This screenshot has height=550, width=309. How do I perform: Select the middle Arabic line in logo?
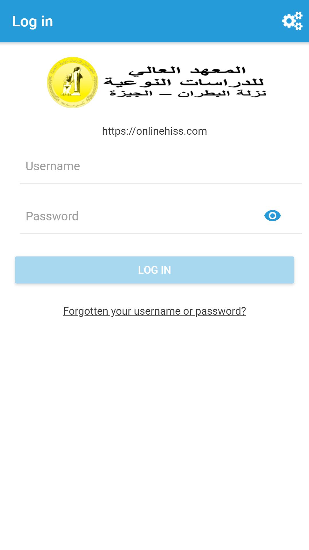184,82
